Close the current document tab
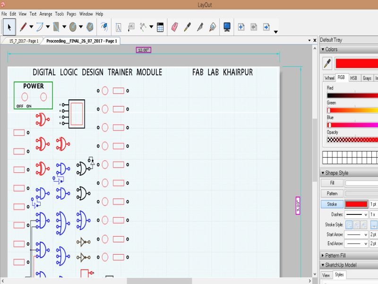The image size is (378, 284). pos(315,40)
